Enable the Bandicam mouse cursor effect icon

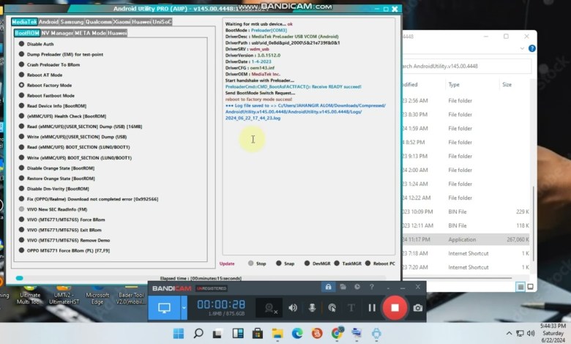pos(332,308)
